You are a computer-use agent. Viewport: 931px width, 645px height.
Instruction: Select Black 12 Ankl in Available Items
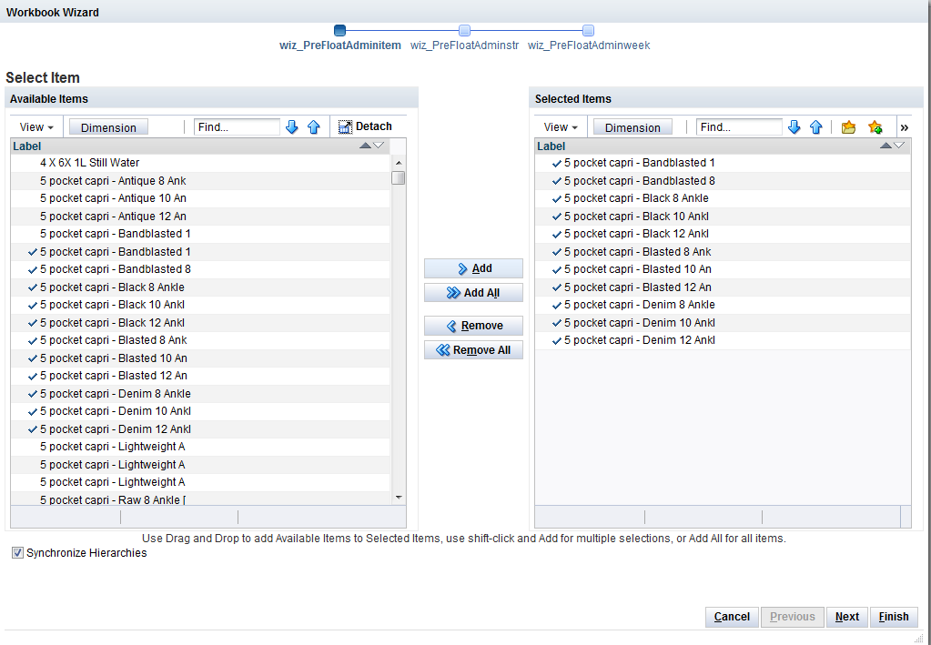[x=200, y=323]
